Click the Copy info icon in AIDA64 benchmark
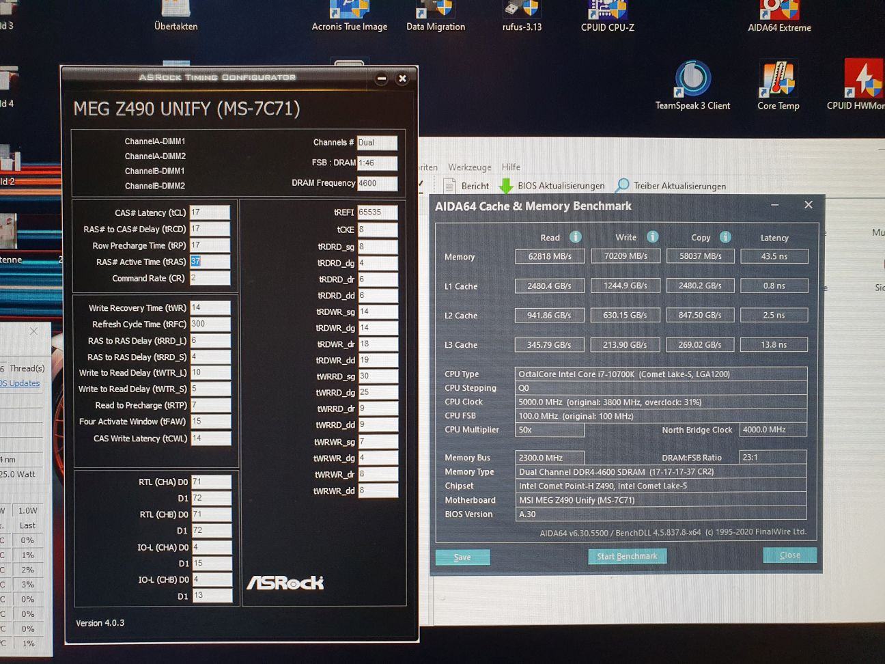Viewport: 885px width, 664px height. 725,236
